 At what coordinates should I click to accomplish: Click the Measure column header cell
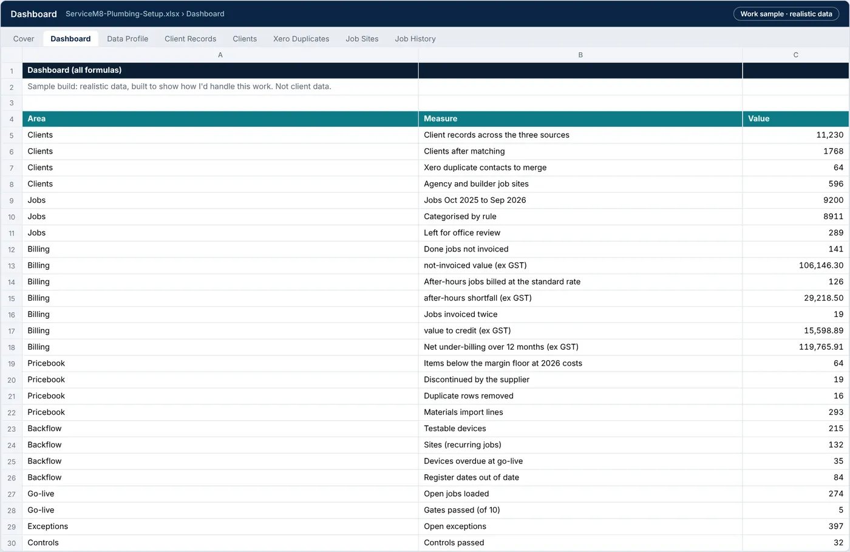580,119
